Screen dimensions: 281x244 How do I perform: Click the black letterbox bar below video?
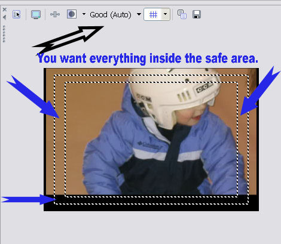(x=151, y=208)
